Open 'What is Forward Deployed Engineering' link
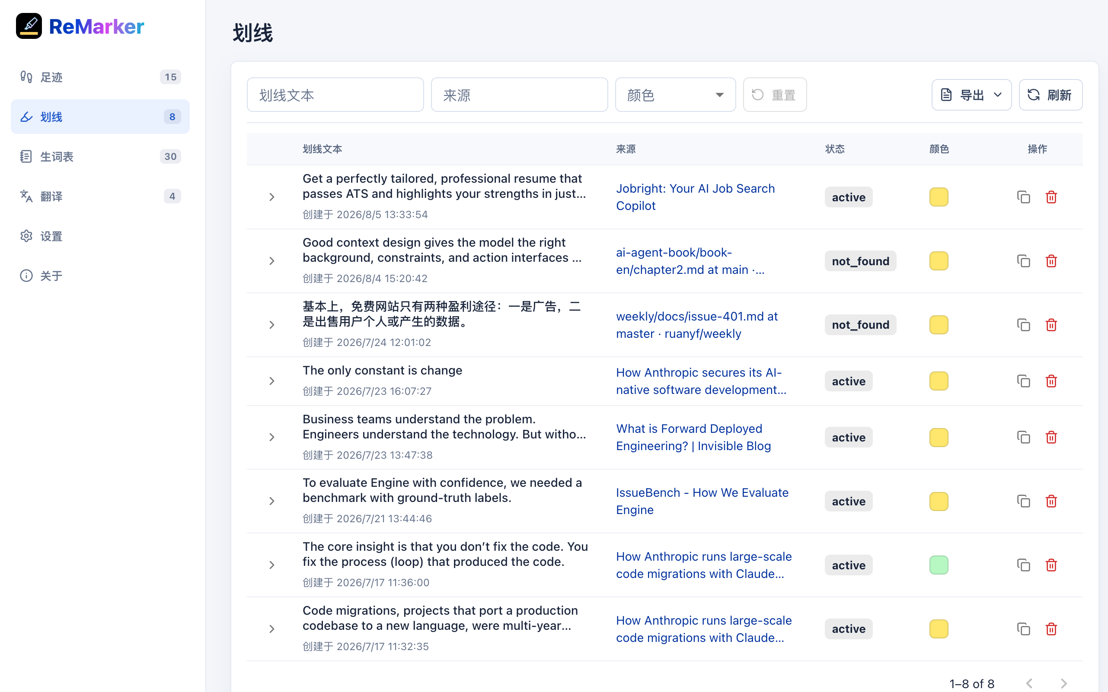Screen dimensions: 1108x692 tap(693, 438)
